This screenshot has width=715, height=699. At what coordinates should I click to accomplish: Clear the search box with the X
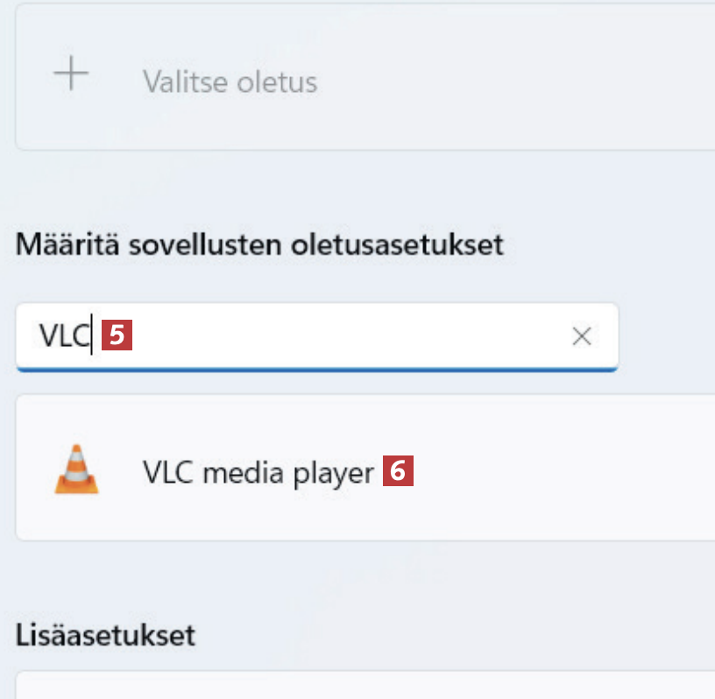(x=581, y=336)
